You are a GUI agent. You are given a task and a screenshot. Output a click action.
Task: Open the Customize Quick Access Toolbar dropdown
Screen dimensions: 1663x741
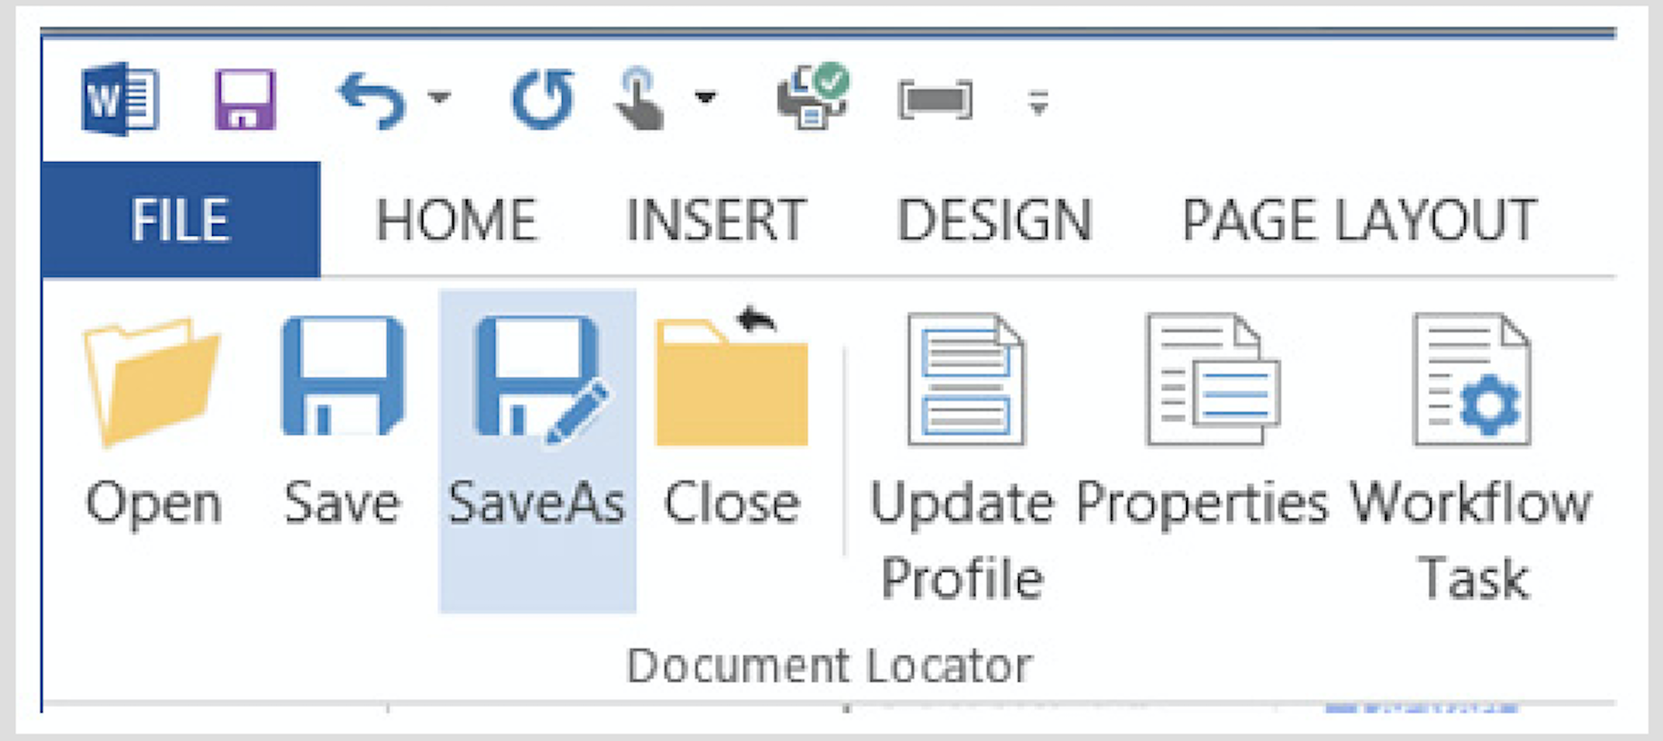1038,101
